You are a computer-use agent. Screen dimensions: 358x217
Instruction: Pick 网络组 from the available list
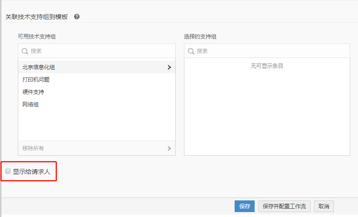[31, 104]
